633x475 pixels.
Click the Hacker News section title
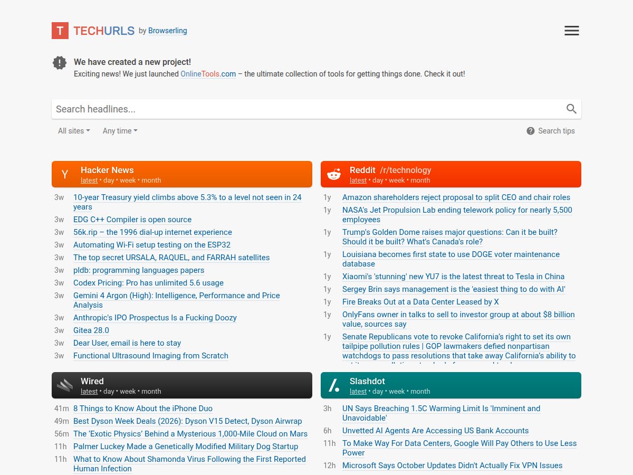(x=107, y=170)
